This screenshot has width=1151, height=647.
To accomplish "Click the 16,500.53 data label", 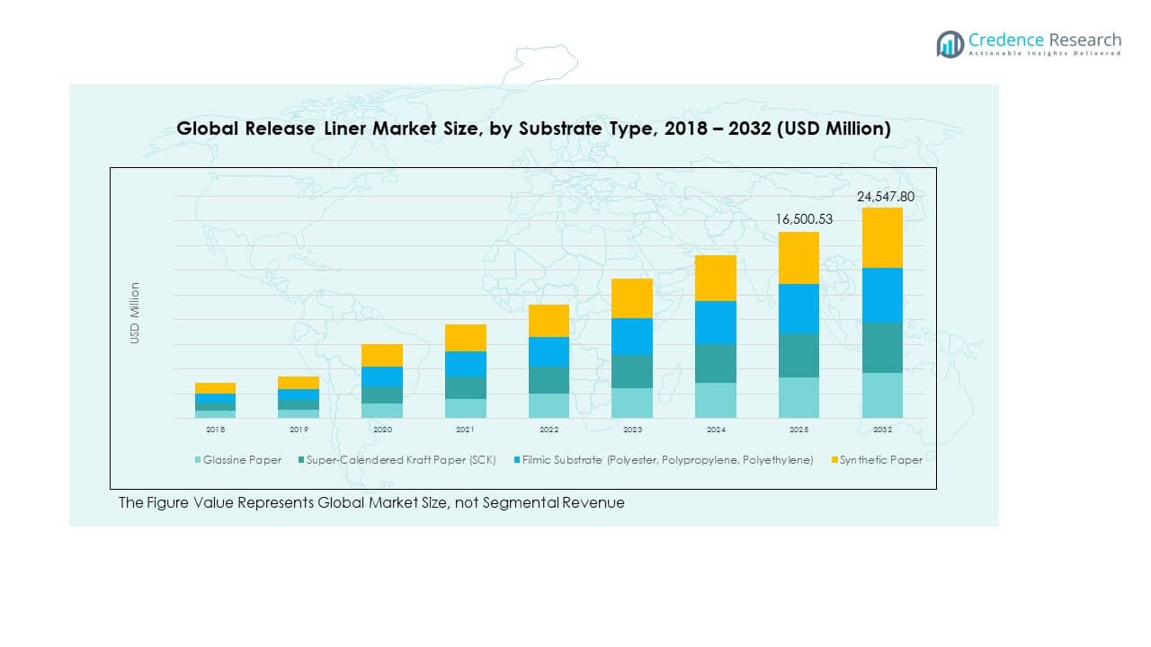I will 799,218.
